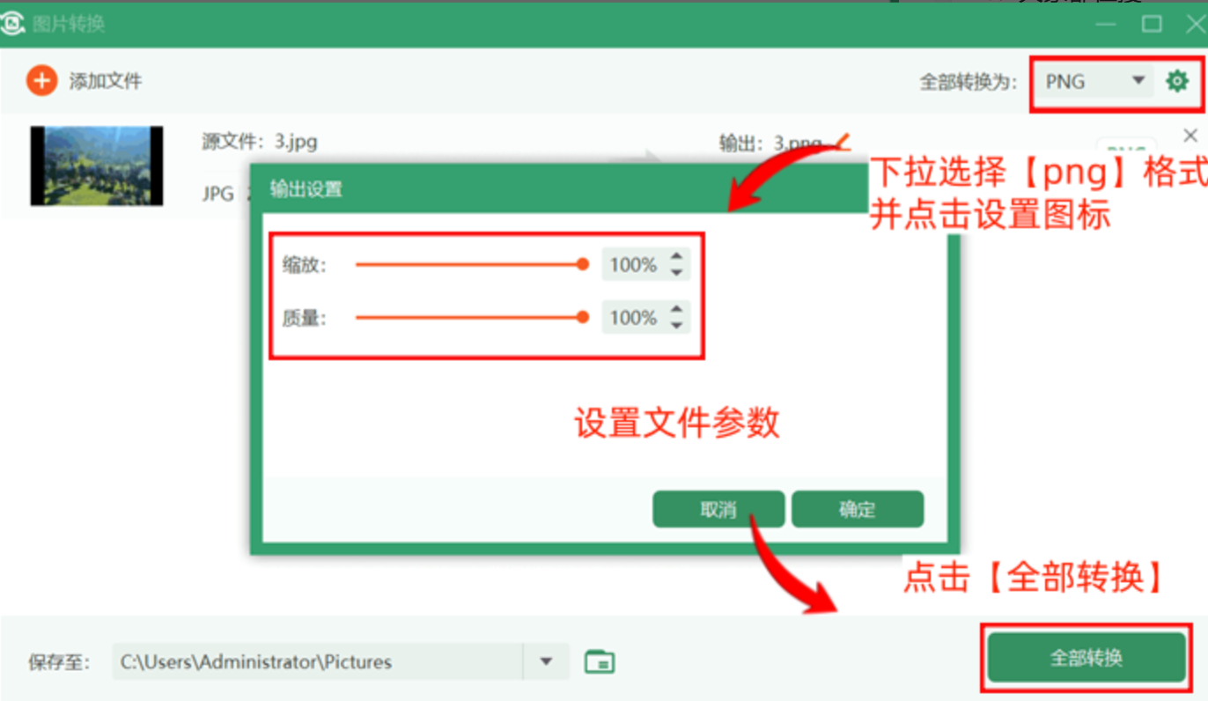The image size is (1208, 701).
Task: Click the 取消 cancel button
Action: 718,509
